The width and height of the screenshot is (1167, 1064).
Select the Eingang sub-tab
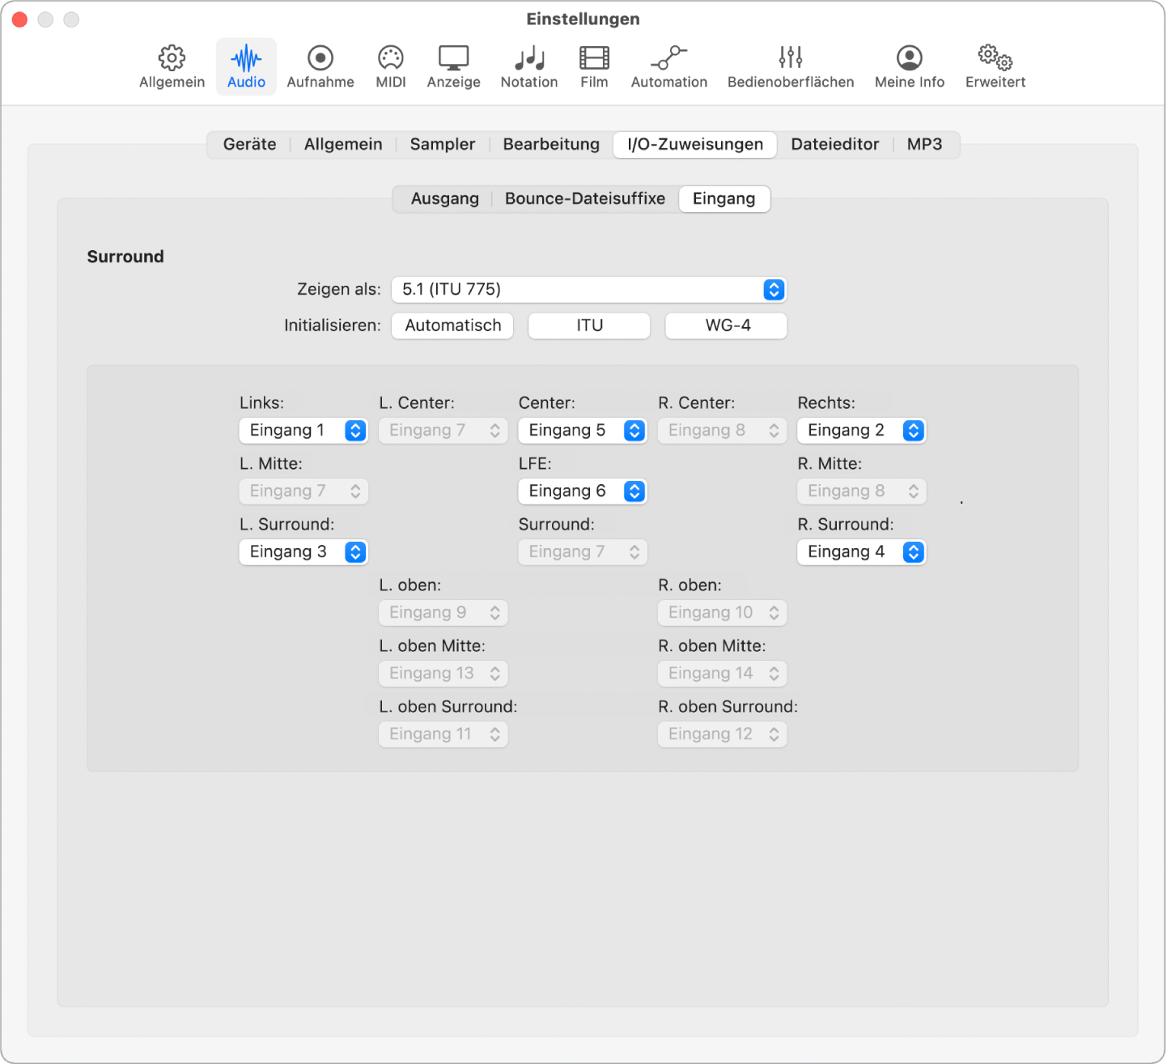724,198
